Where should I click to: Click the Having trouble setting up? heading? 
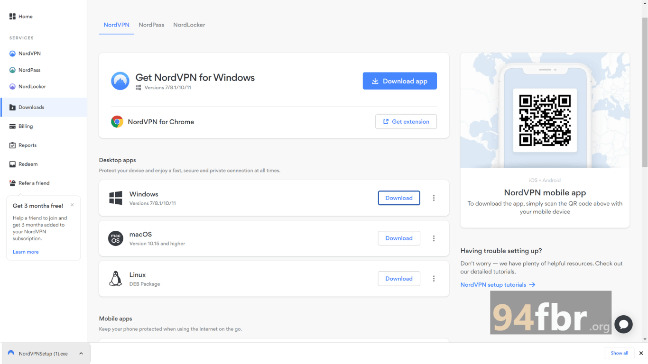[501, 251]
